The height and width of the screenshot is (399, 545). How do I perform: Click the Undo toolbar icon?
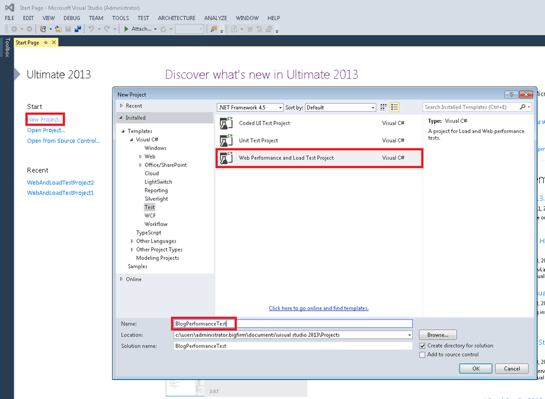91,29
